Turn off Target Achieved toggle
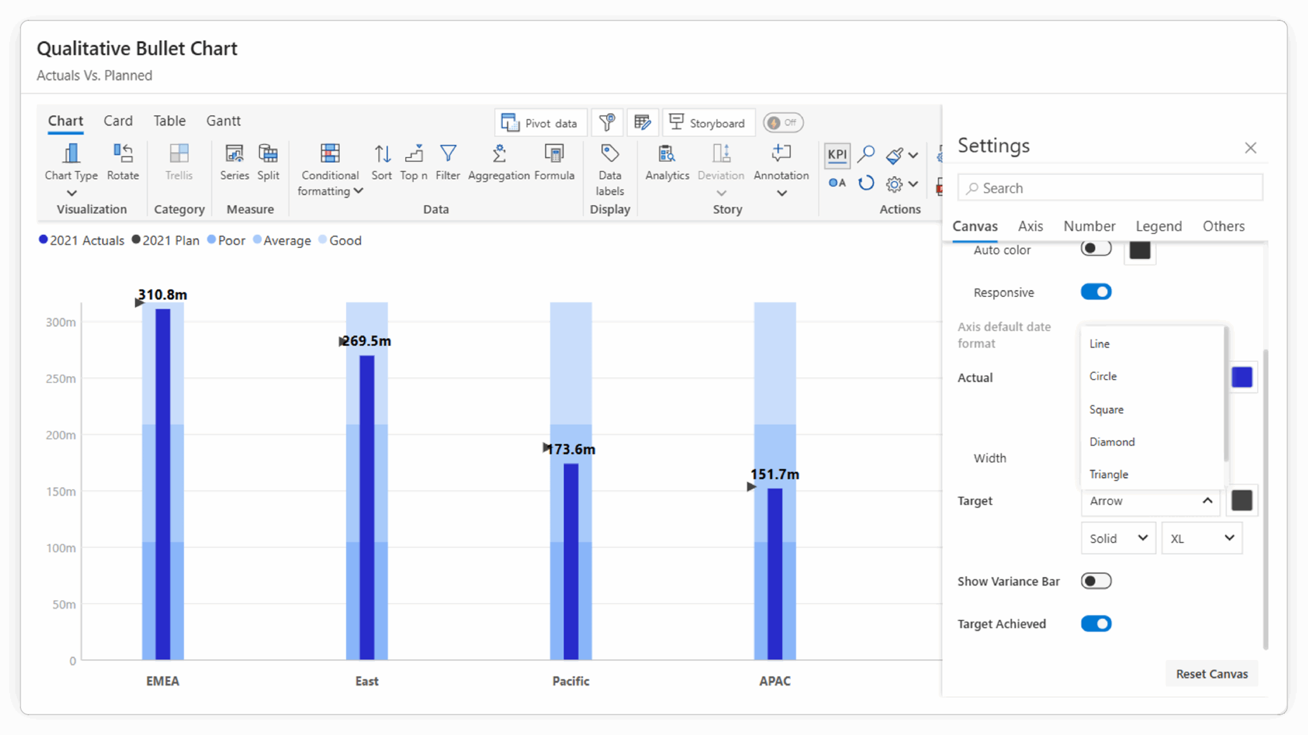 tap(1096, 624)
